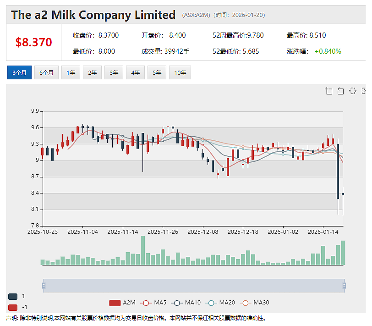Toggle the red '-1' visual map swatch
Image resolution: width=372 pixels, height=326 pixels.
tap(13, 308)
